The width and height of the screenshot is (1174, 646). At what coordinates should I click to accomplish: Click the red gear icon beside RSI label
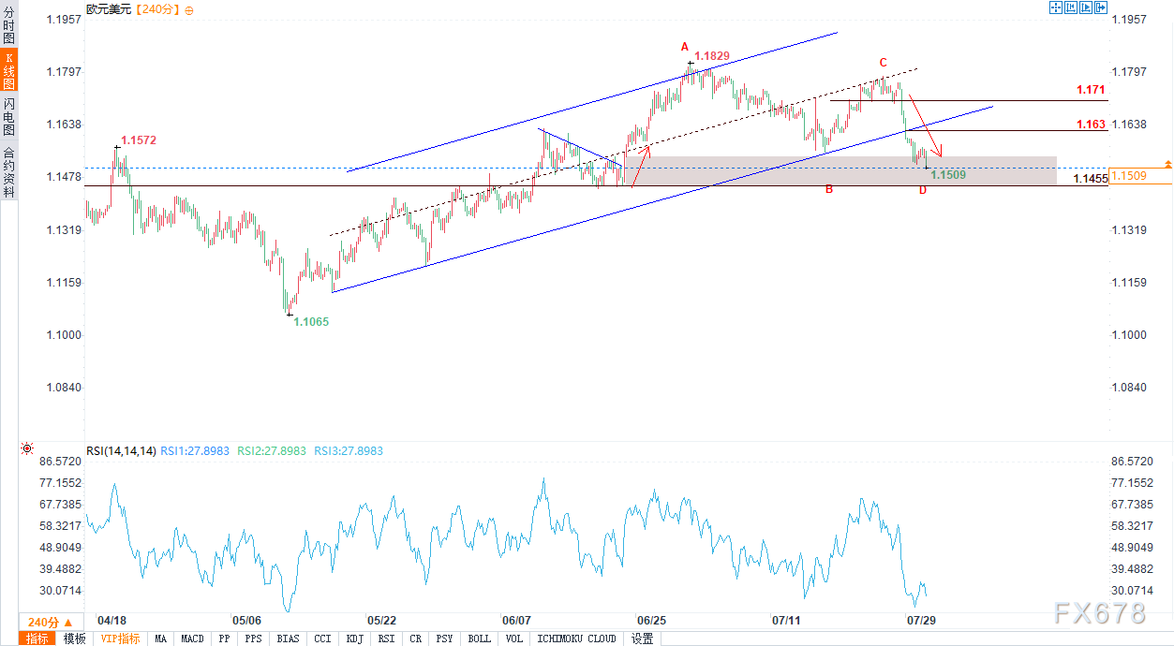[x=27, y=449]
